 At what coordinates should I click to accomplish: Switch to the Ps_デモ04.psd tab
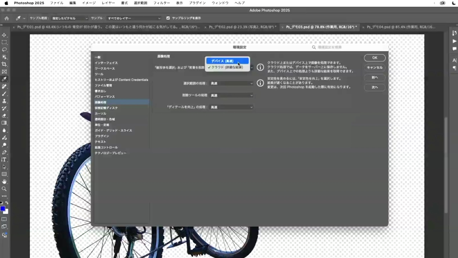pos(401,27)
